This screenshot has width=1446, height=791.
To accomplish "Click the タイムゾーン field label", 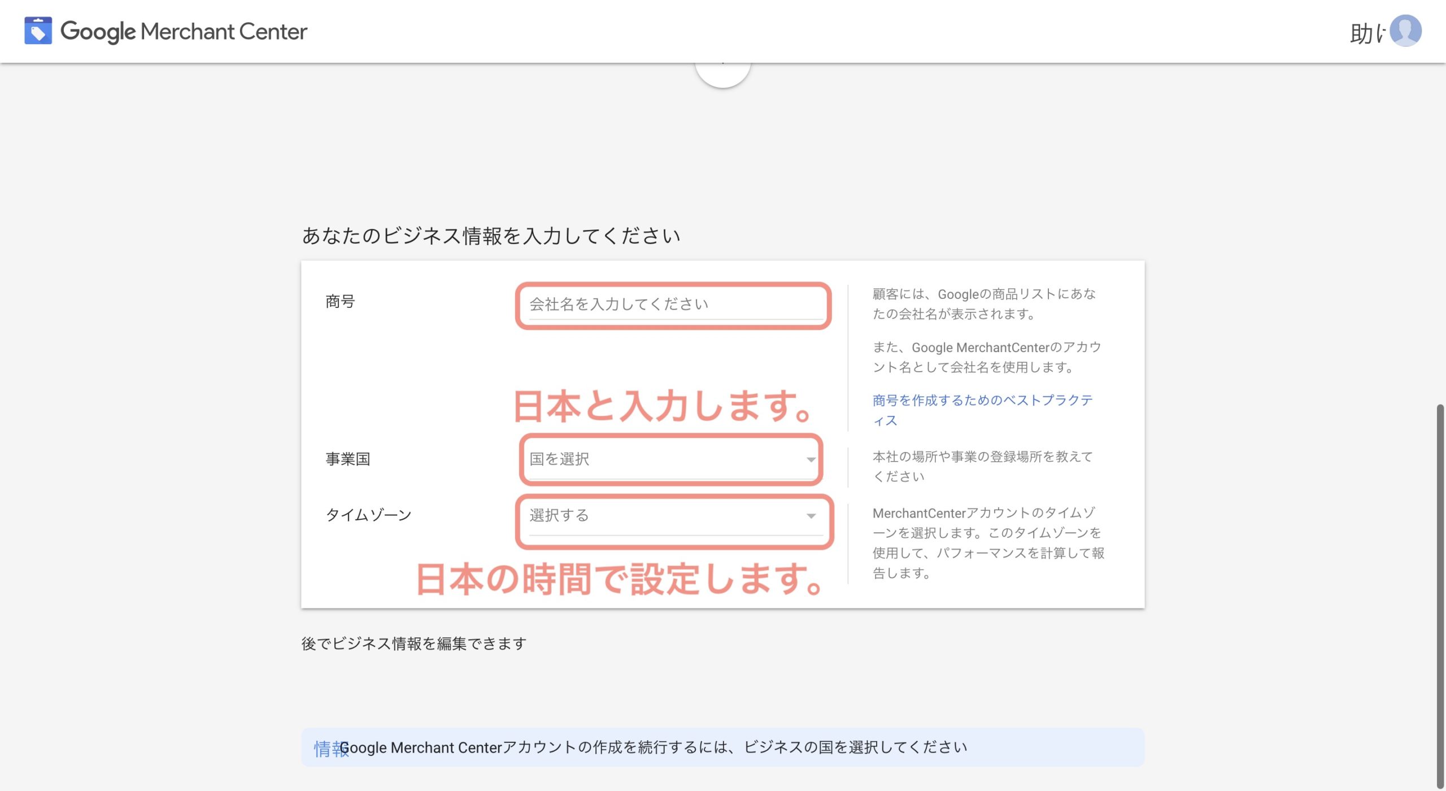I will tap(368, 515).
